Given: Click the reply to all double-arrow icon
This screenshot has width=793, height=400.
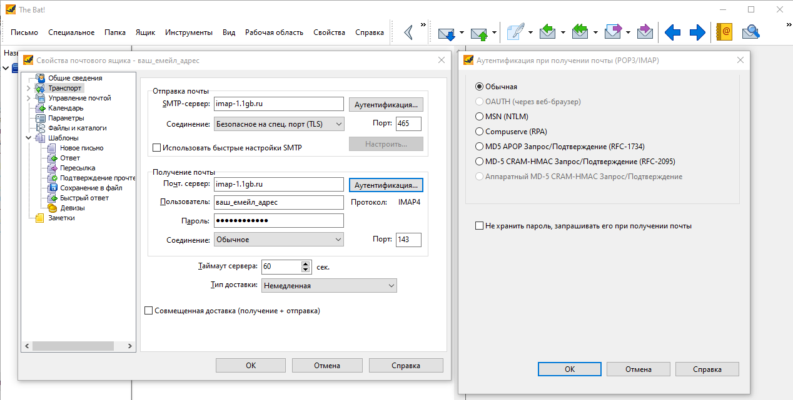Looking at the screenshot, I should point(580,32).
